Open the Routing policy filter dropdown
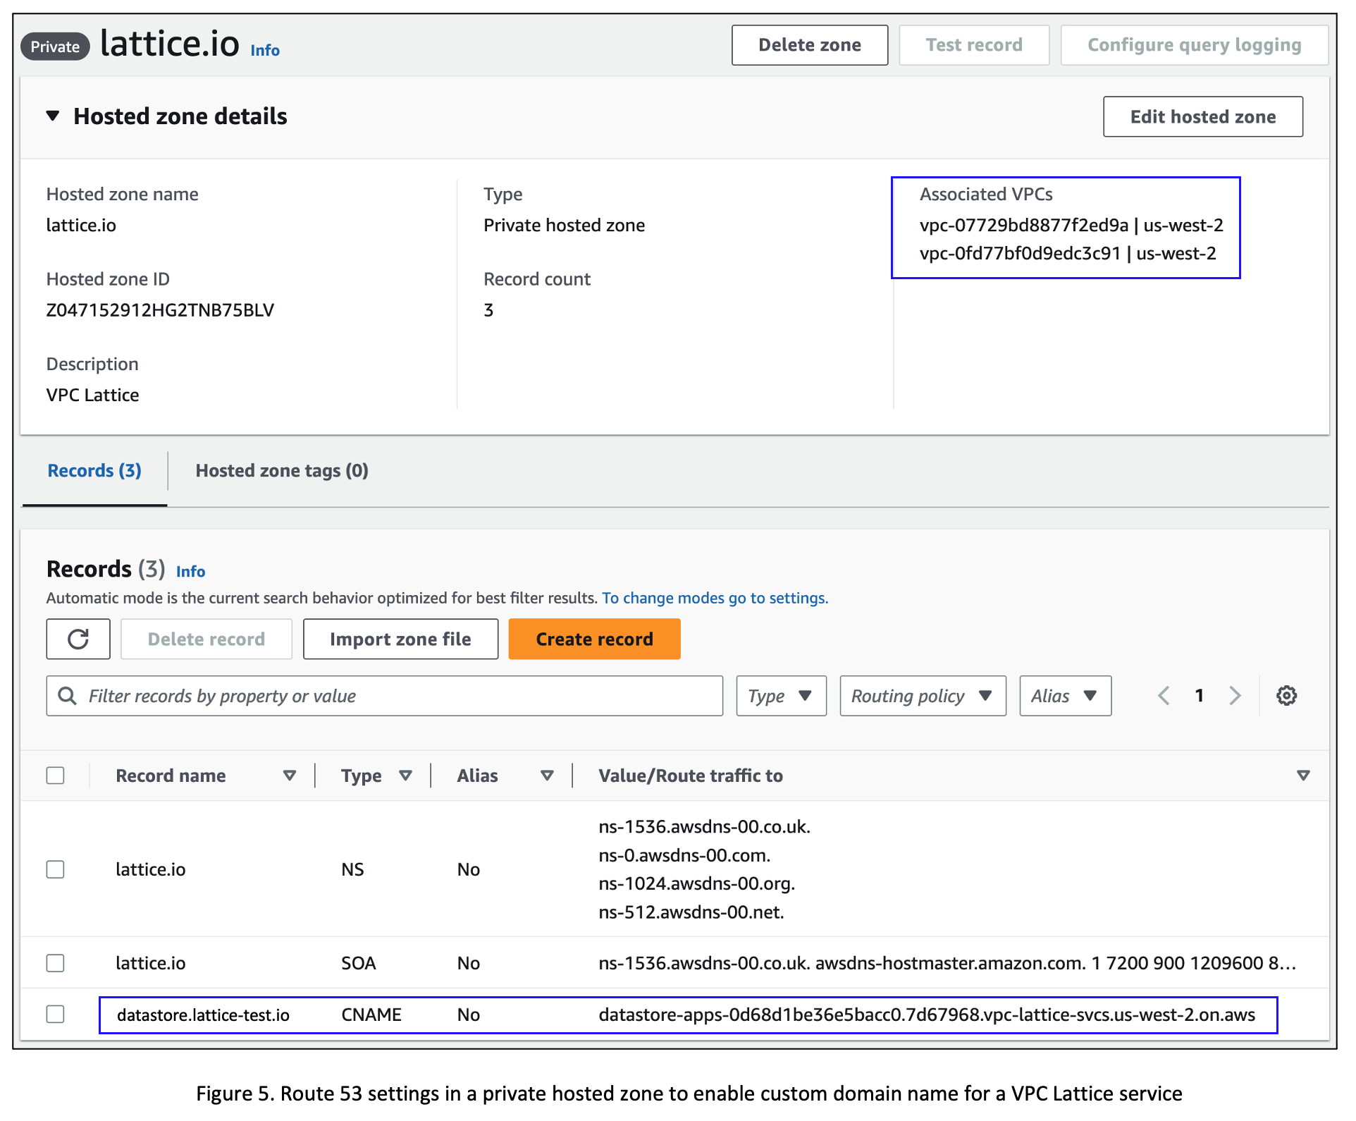Viewport: 1356px width, 1121px height. click(x=923, y=696)
